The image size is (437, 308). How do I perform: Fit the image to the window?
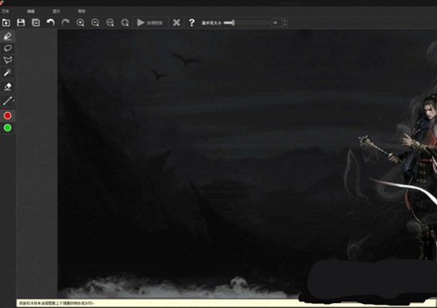click(125, 22)
